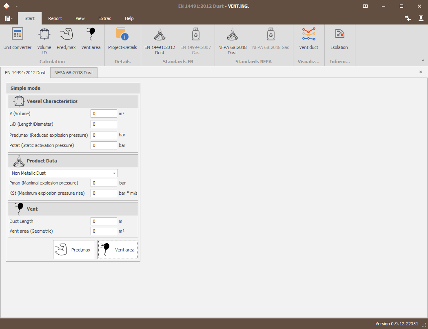428x329 pixels.
Task: Click the V (Volume) input field
Action: [104, 113]
